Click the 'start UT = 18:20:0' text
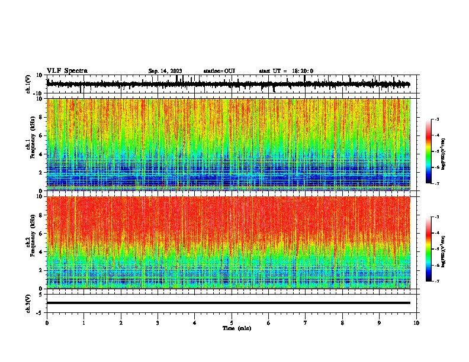 (x=286, y=71)
